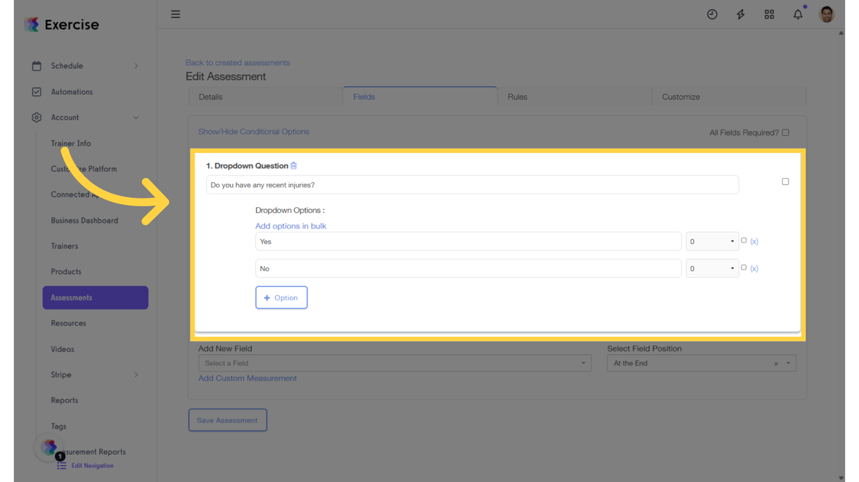Switch to the Customize tab

(680, 97)
